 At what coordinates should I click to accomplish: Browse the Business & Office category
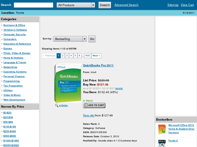[x=14, y=25]
